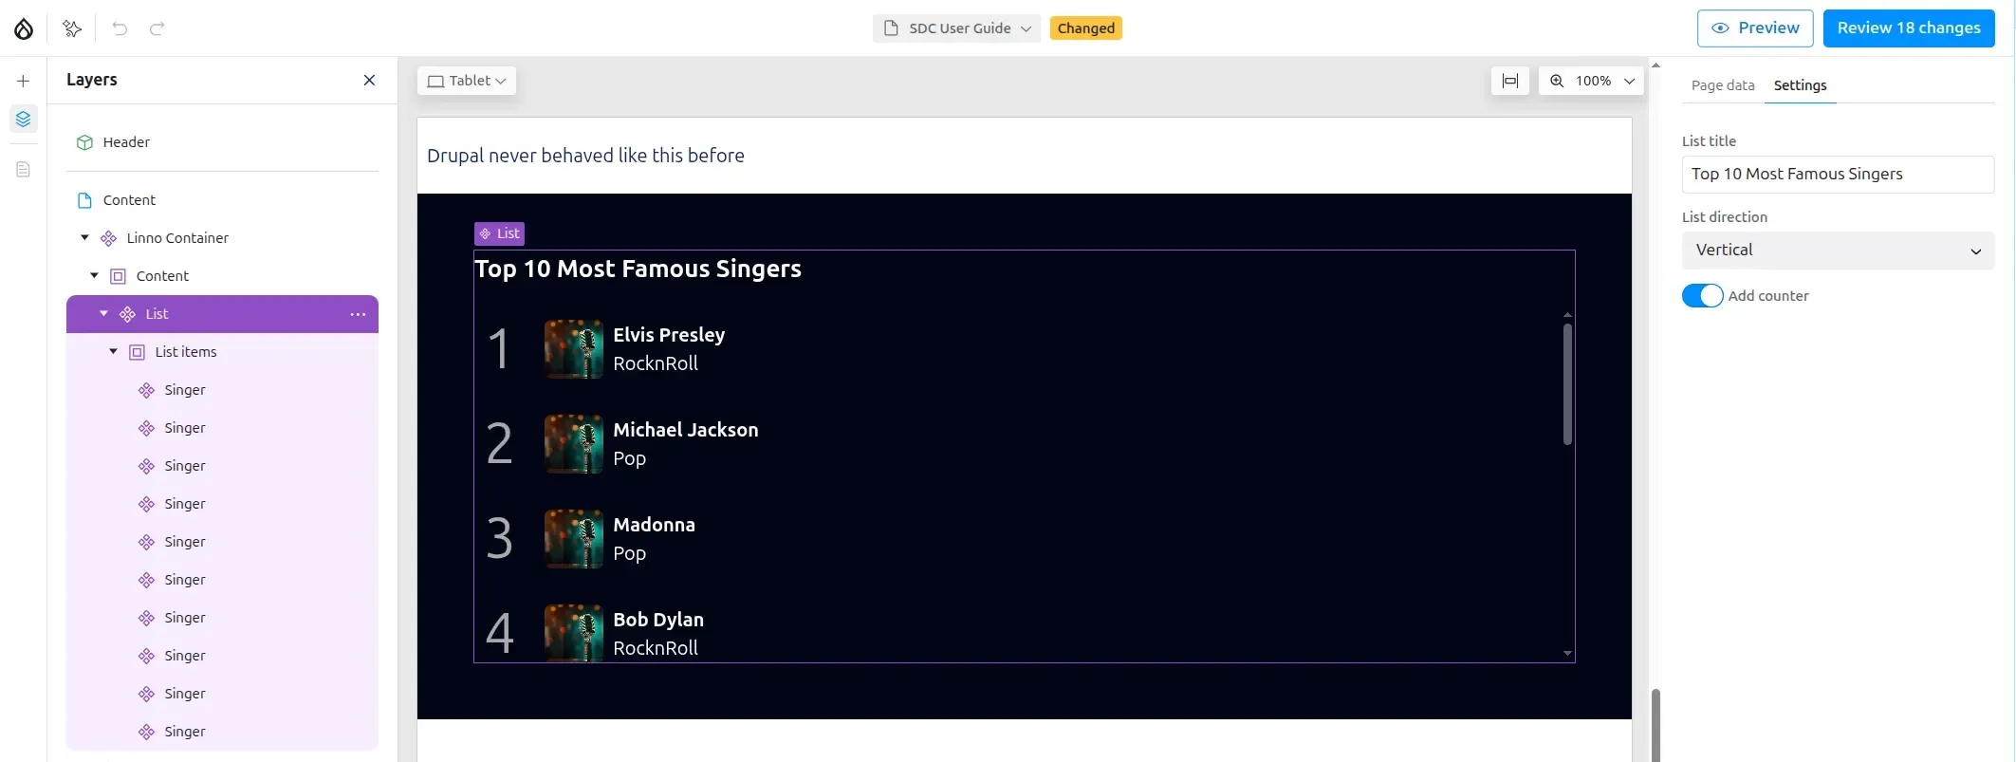The image size is (2016, 762).
Task: Switch to the Page data tab
Action: click(1722, 84)
